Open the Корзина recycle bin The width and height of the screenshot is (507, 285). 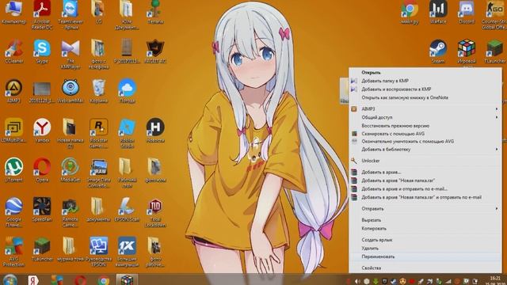coord(98,91)
